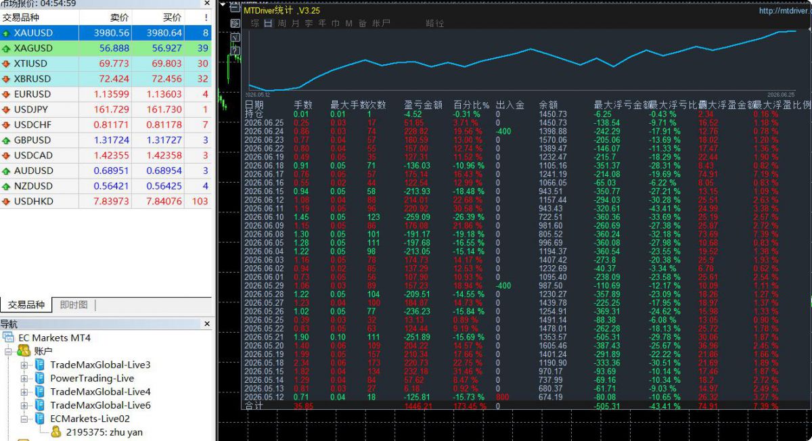Expand the TradeMaxGlobal-Live4 server node
The height and width of the screenshot is (441, 812).
tap(24, 392)
